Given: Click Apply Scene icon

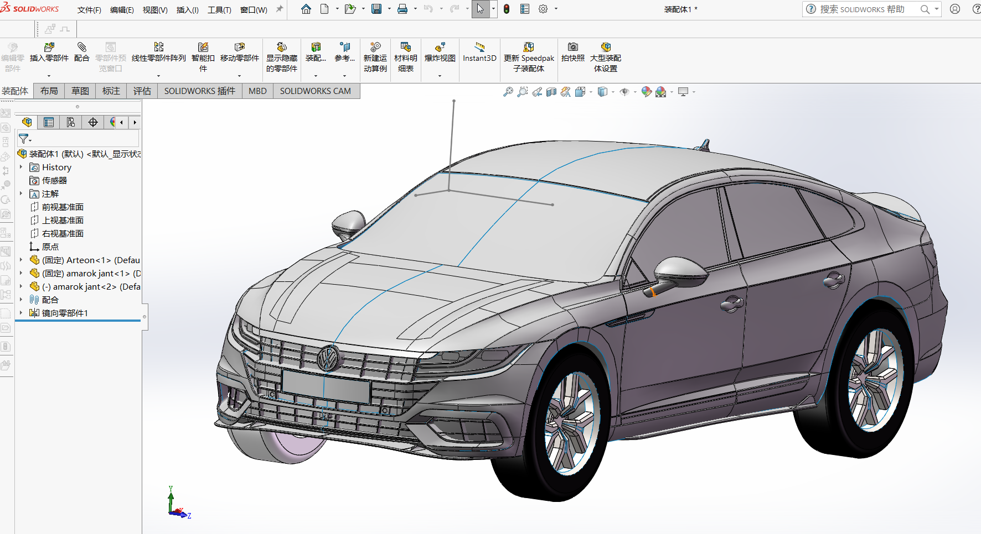Looking at the screenshot, I should pos(660,92).
